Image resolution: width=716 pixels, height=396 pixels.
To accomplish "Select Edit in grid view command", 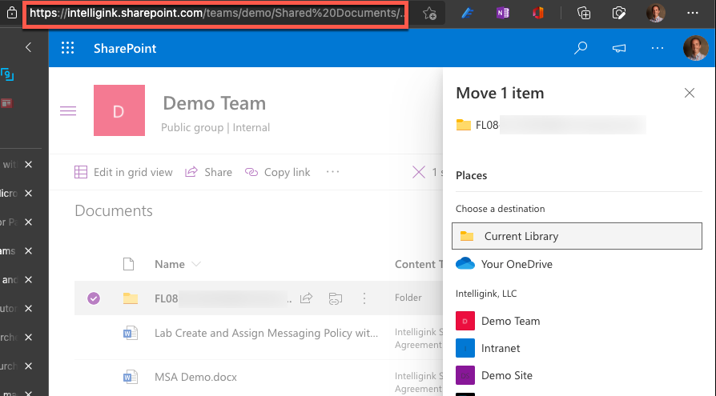I will (123, 172).
